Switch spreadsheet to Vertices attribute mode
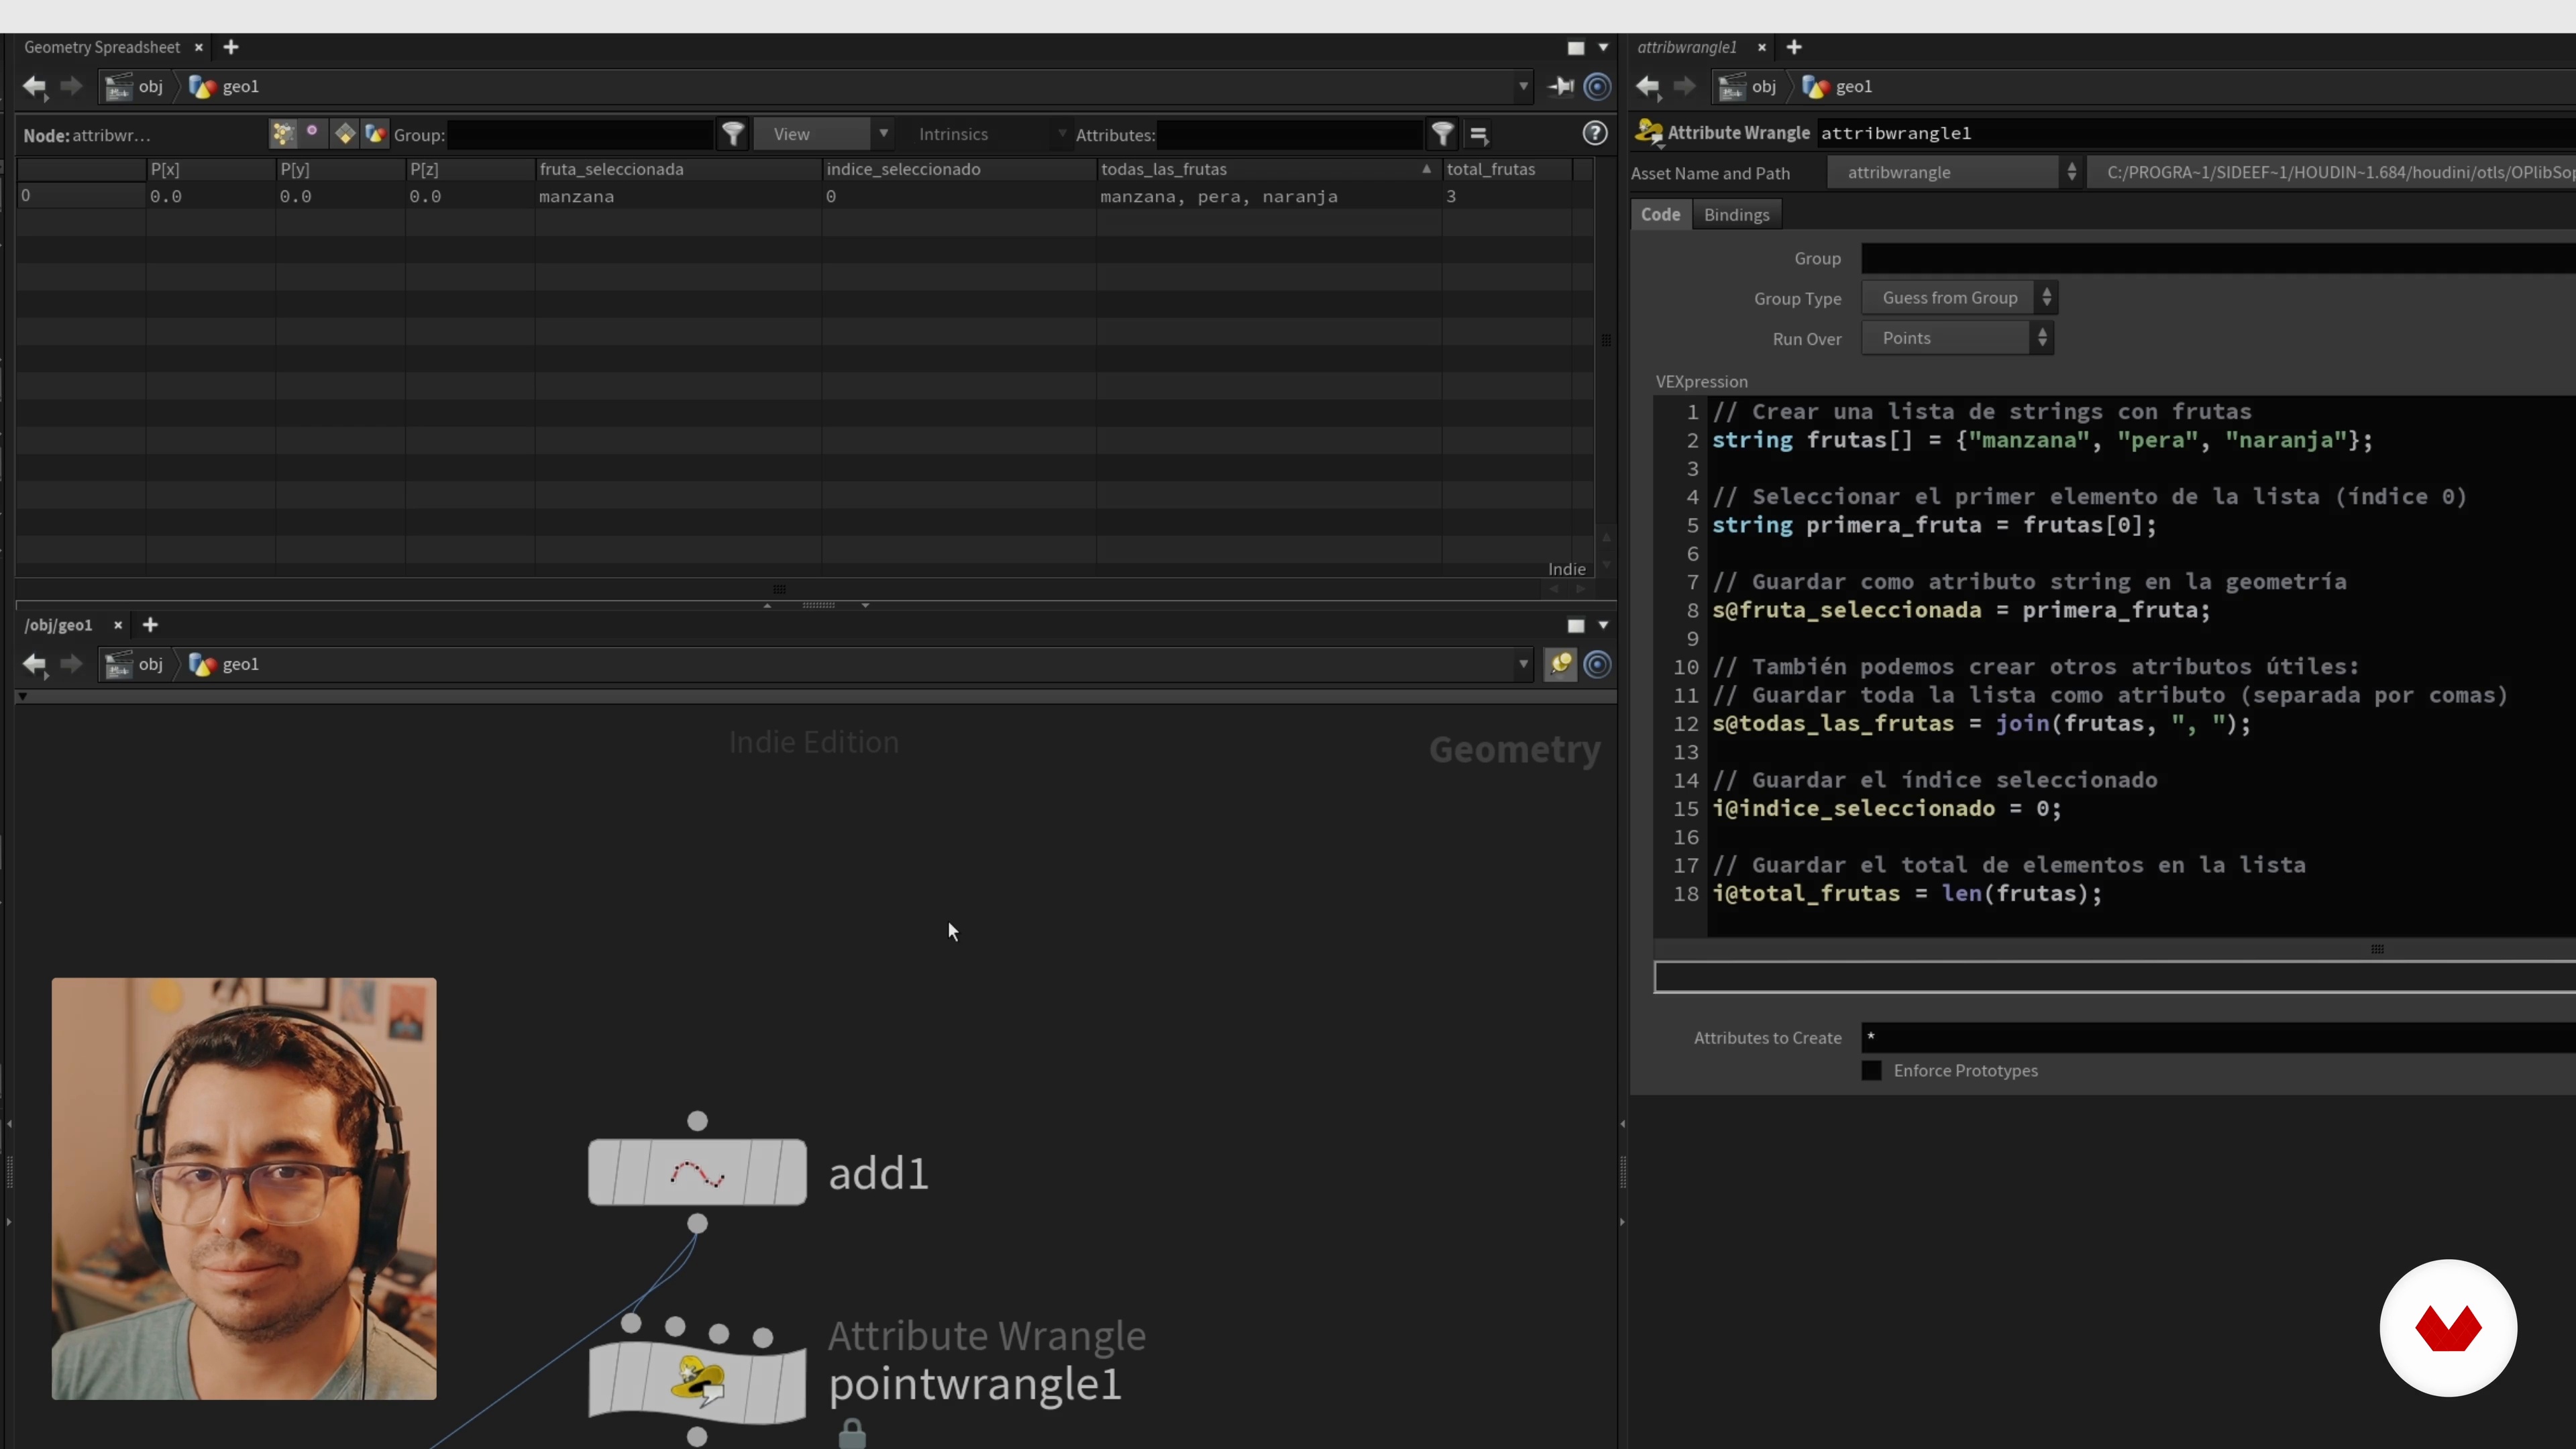 [x=312, y=134]
